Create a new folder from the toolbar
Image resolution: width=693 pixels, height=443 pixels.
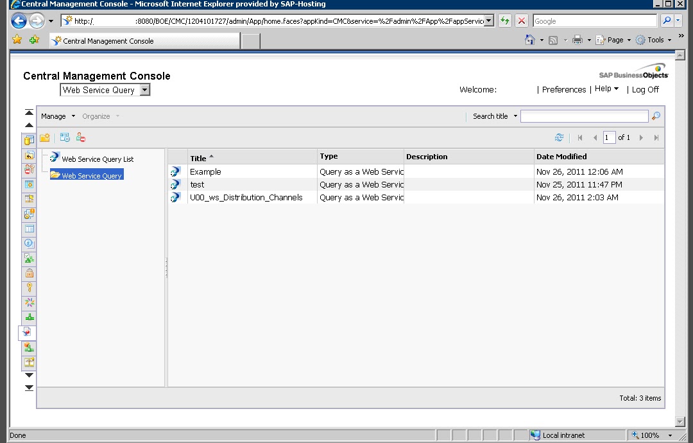point(44,137)
